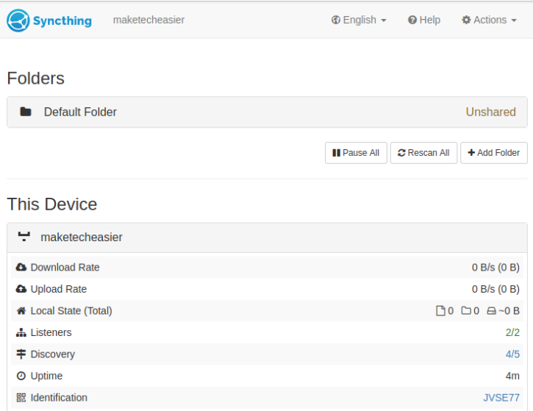Click the Unshared status label

(x=490, y=112)
